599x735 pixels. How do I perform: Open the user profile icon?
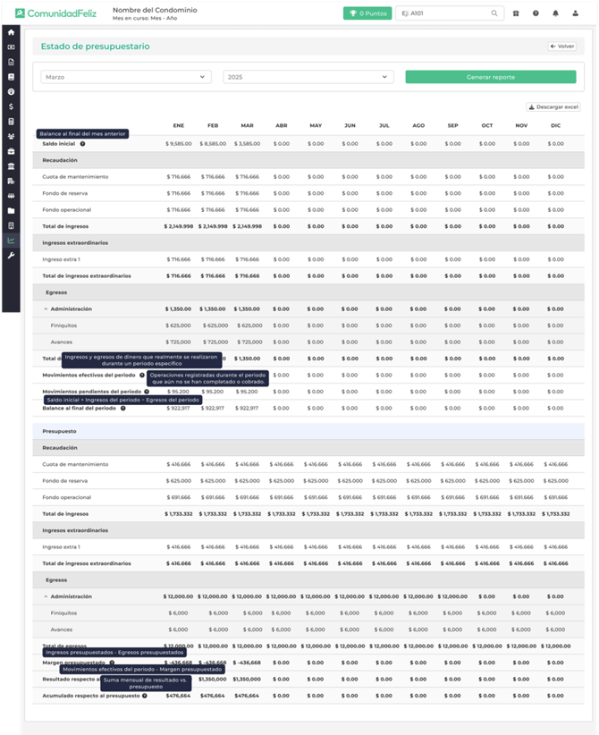tap(575, 13)
